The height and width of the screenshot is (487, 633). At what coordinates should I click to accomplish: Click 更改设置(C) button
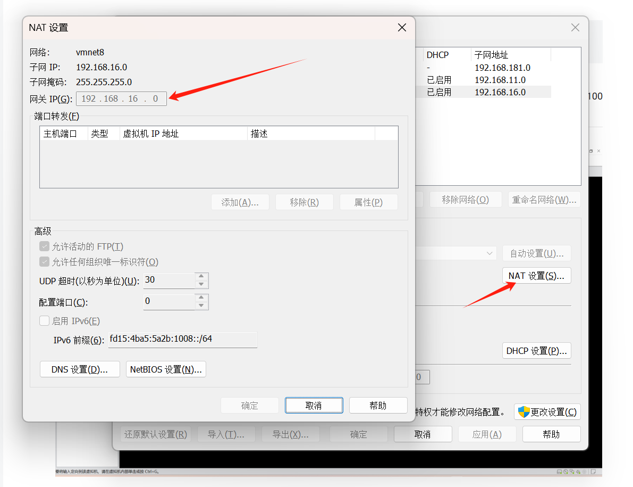tap(547, 412)
